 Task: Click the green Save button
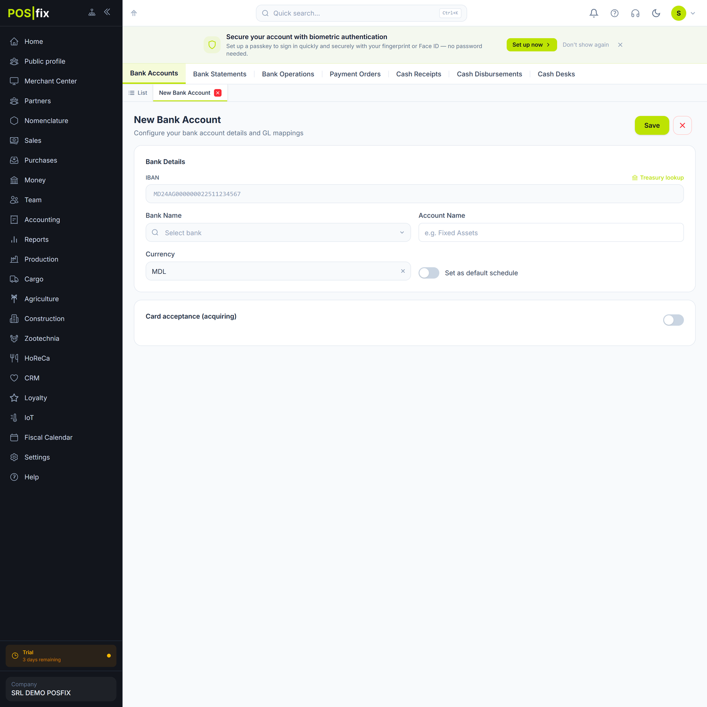click(652, 125)
